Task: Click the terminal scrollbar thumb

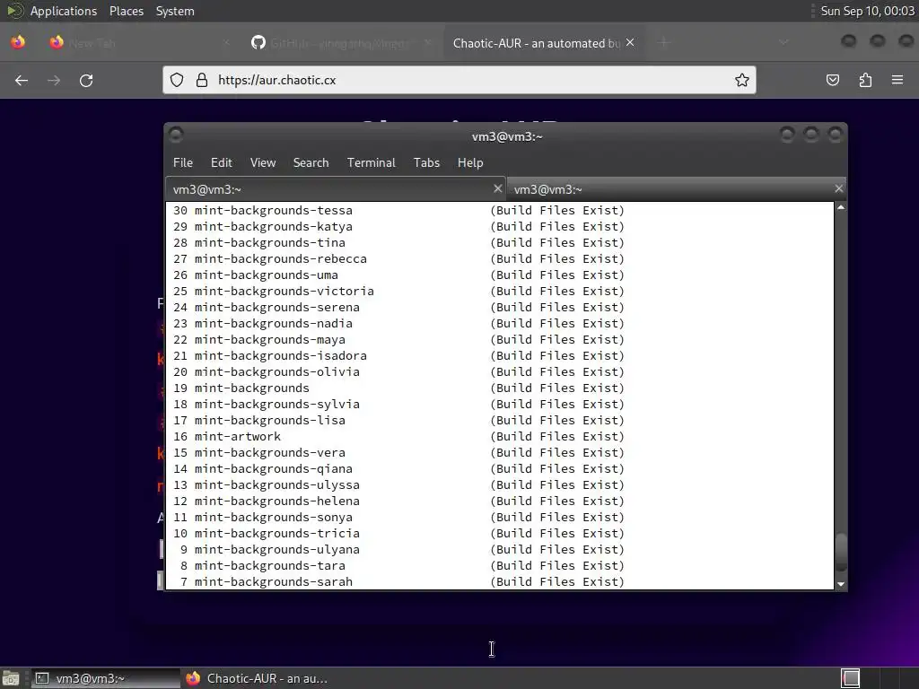Action: [x=841, y=552]
